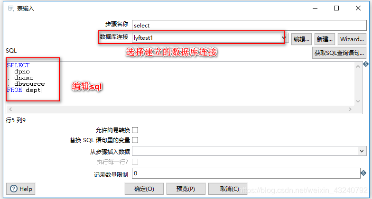This screenshot has height=199, width=372.
Task: Open the Wizard... button
Action: coord(352,39)
